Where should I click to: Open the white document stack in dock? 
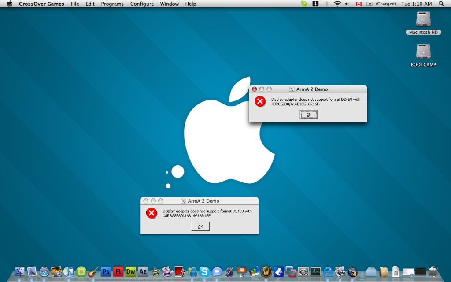click(x=396, y=271)
